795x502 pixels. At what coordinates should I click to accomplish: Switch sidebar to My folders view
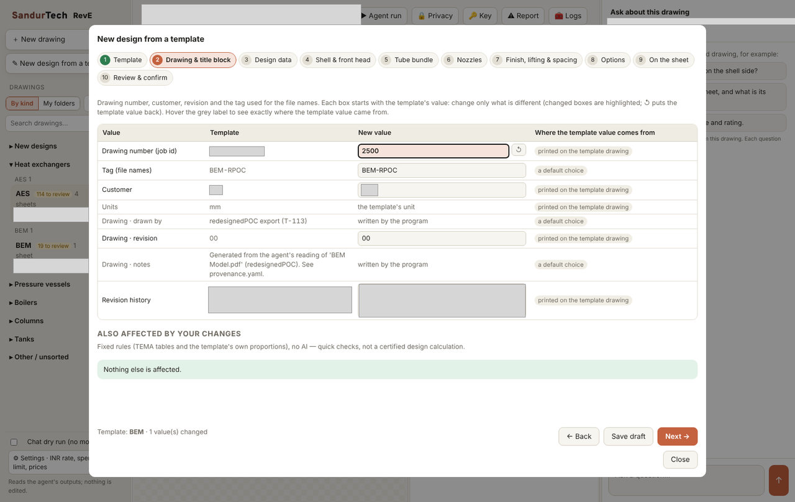(x=59, y=104)
